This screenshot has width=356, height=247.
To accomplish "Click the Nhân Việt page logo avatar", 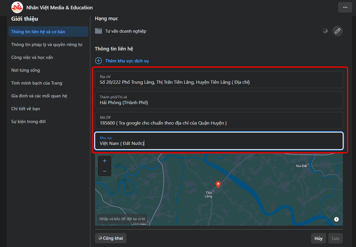I will 17,8.
